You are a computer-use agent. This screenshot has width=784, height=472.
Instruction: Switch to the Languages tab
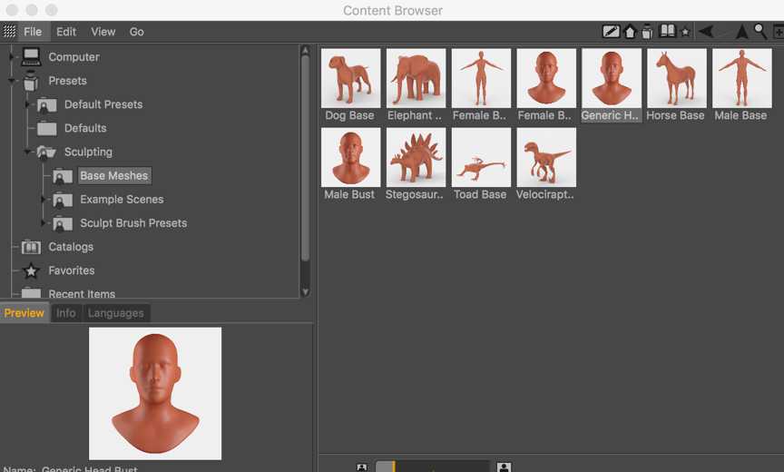115,313
